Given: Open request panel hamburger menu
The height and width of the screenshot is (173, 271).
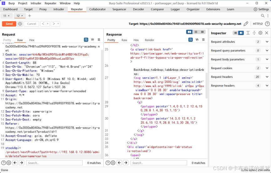Looking at the screenshot, I should [x=99, y=40].
